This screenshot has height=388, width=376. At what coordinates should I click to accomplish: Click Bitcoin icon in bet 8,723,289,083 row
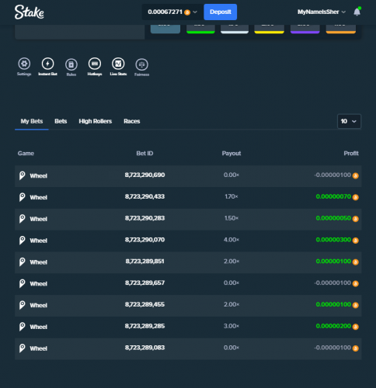pos(356,348)
